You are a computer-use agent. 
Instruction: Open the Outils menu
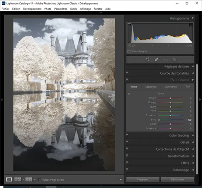coord(73,9)
